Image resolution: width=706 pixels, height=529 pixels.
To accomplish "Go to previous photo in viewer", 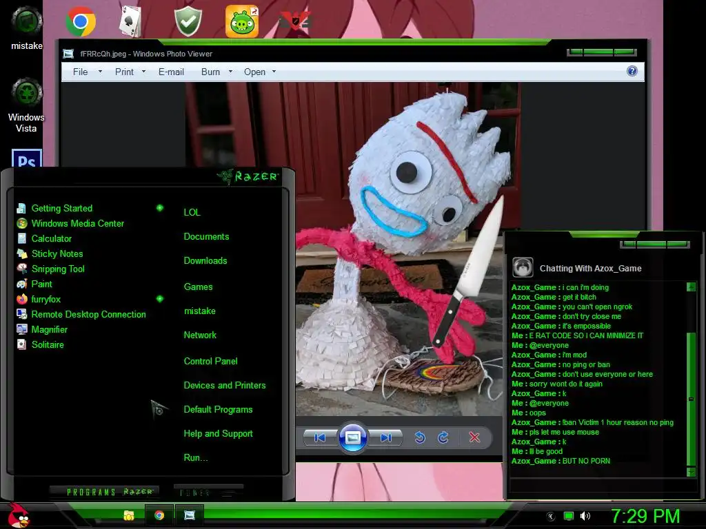I will tap(320, 437).
